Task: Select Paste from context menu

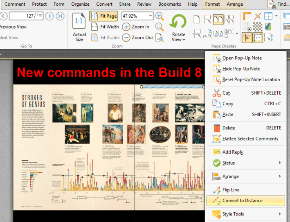Action: pos(245,114)
